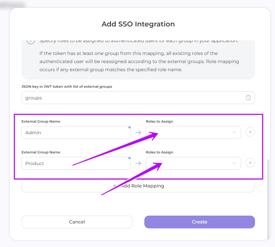
Task: Click the clipboard paste icon in groups field
Action: point(248,98)
